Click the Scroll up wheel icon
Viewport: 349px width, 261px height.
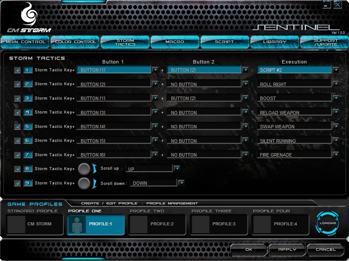coord(84,169)
